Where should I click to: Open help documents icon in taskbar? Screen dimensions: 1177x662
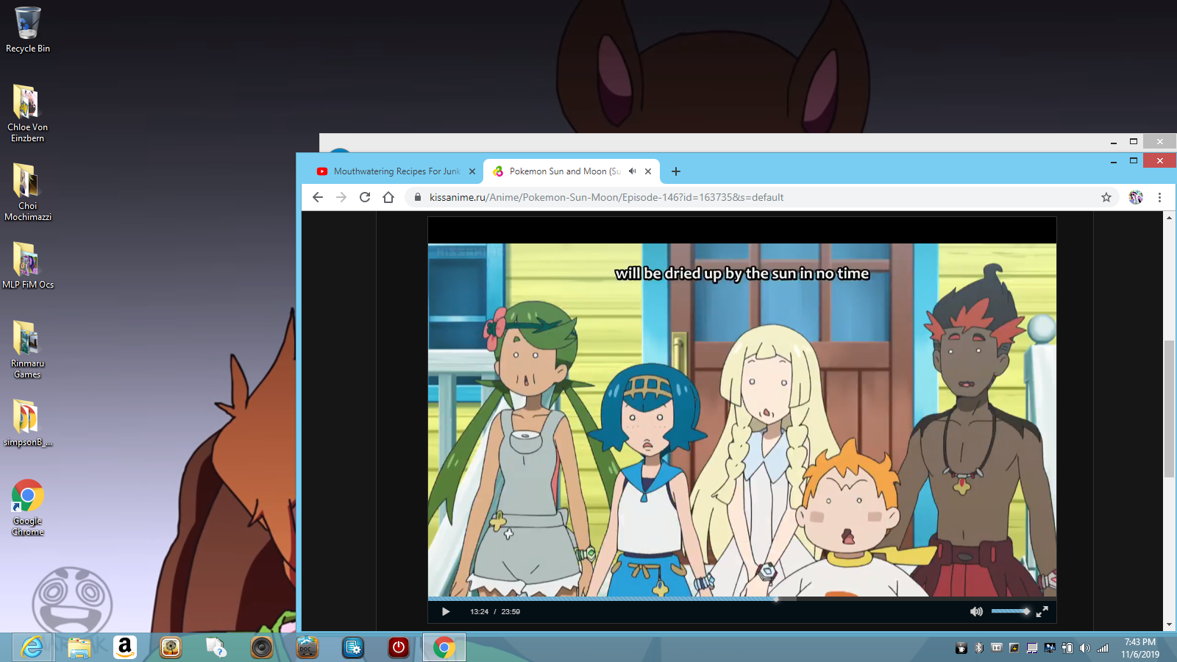216,647
